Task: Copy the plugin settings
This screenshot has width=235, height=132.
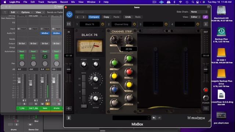Action: [x=106, y=17]
